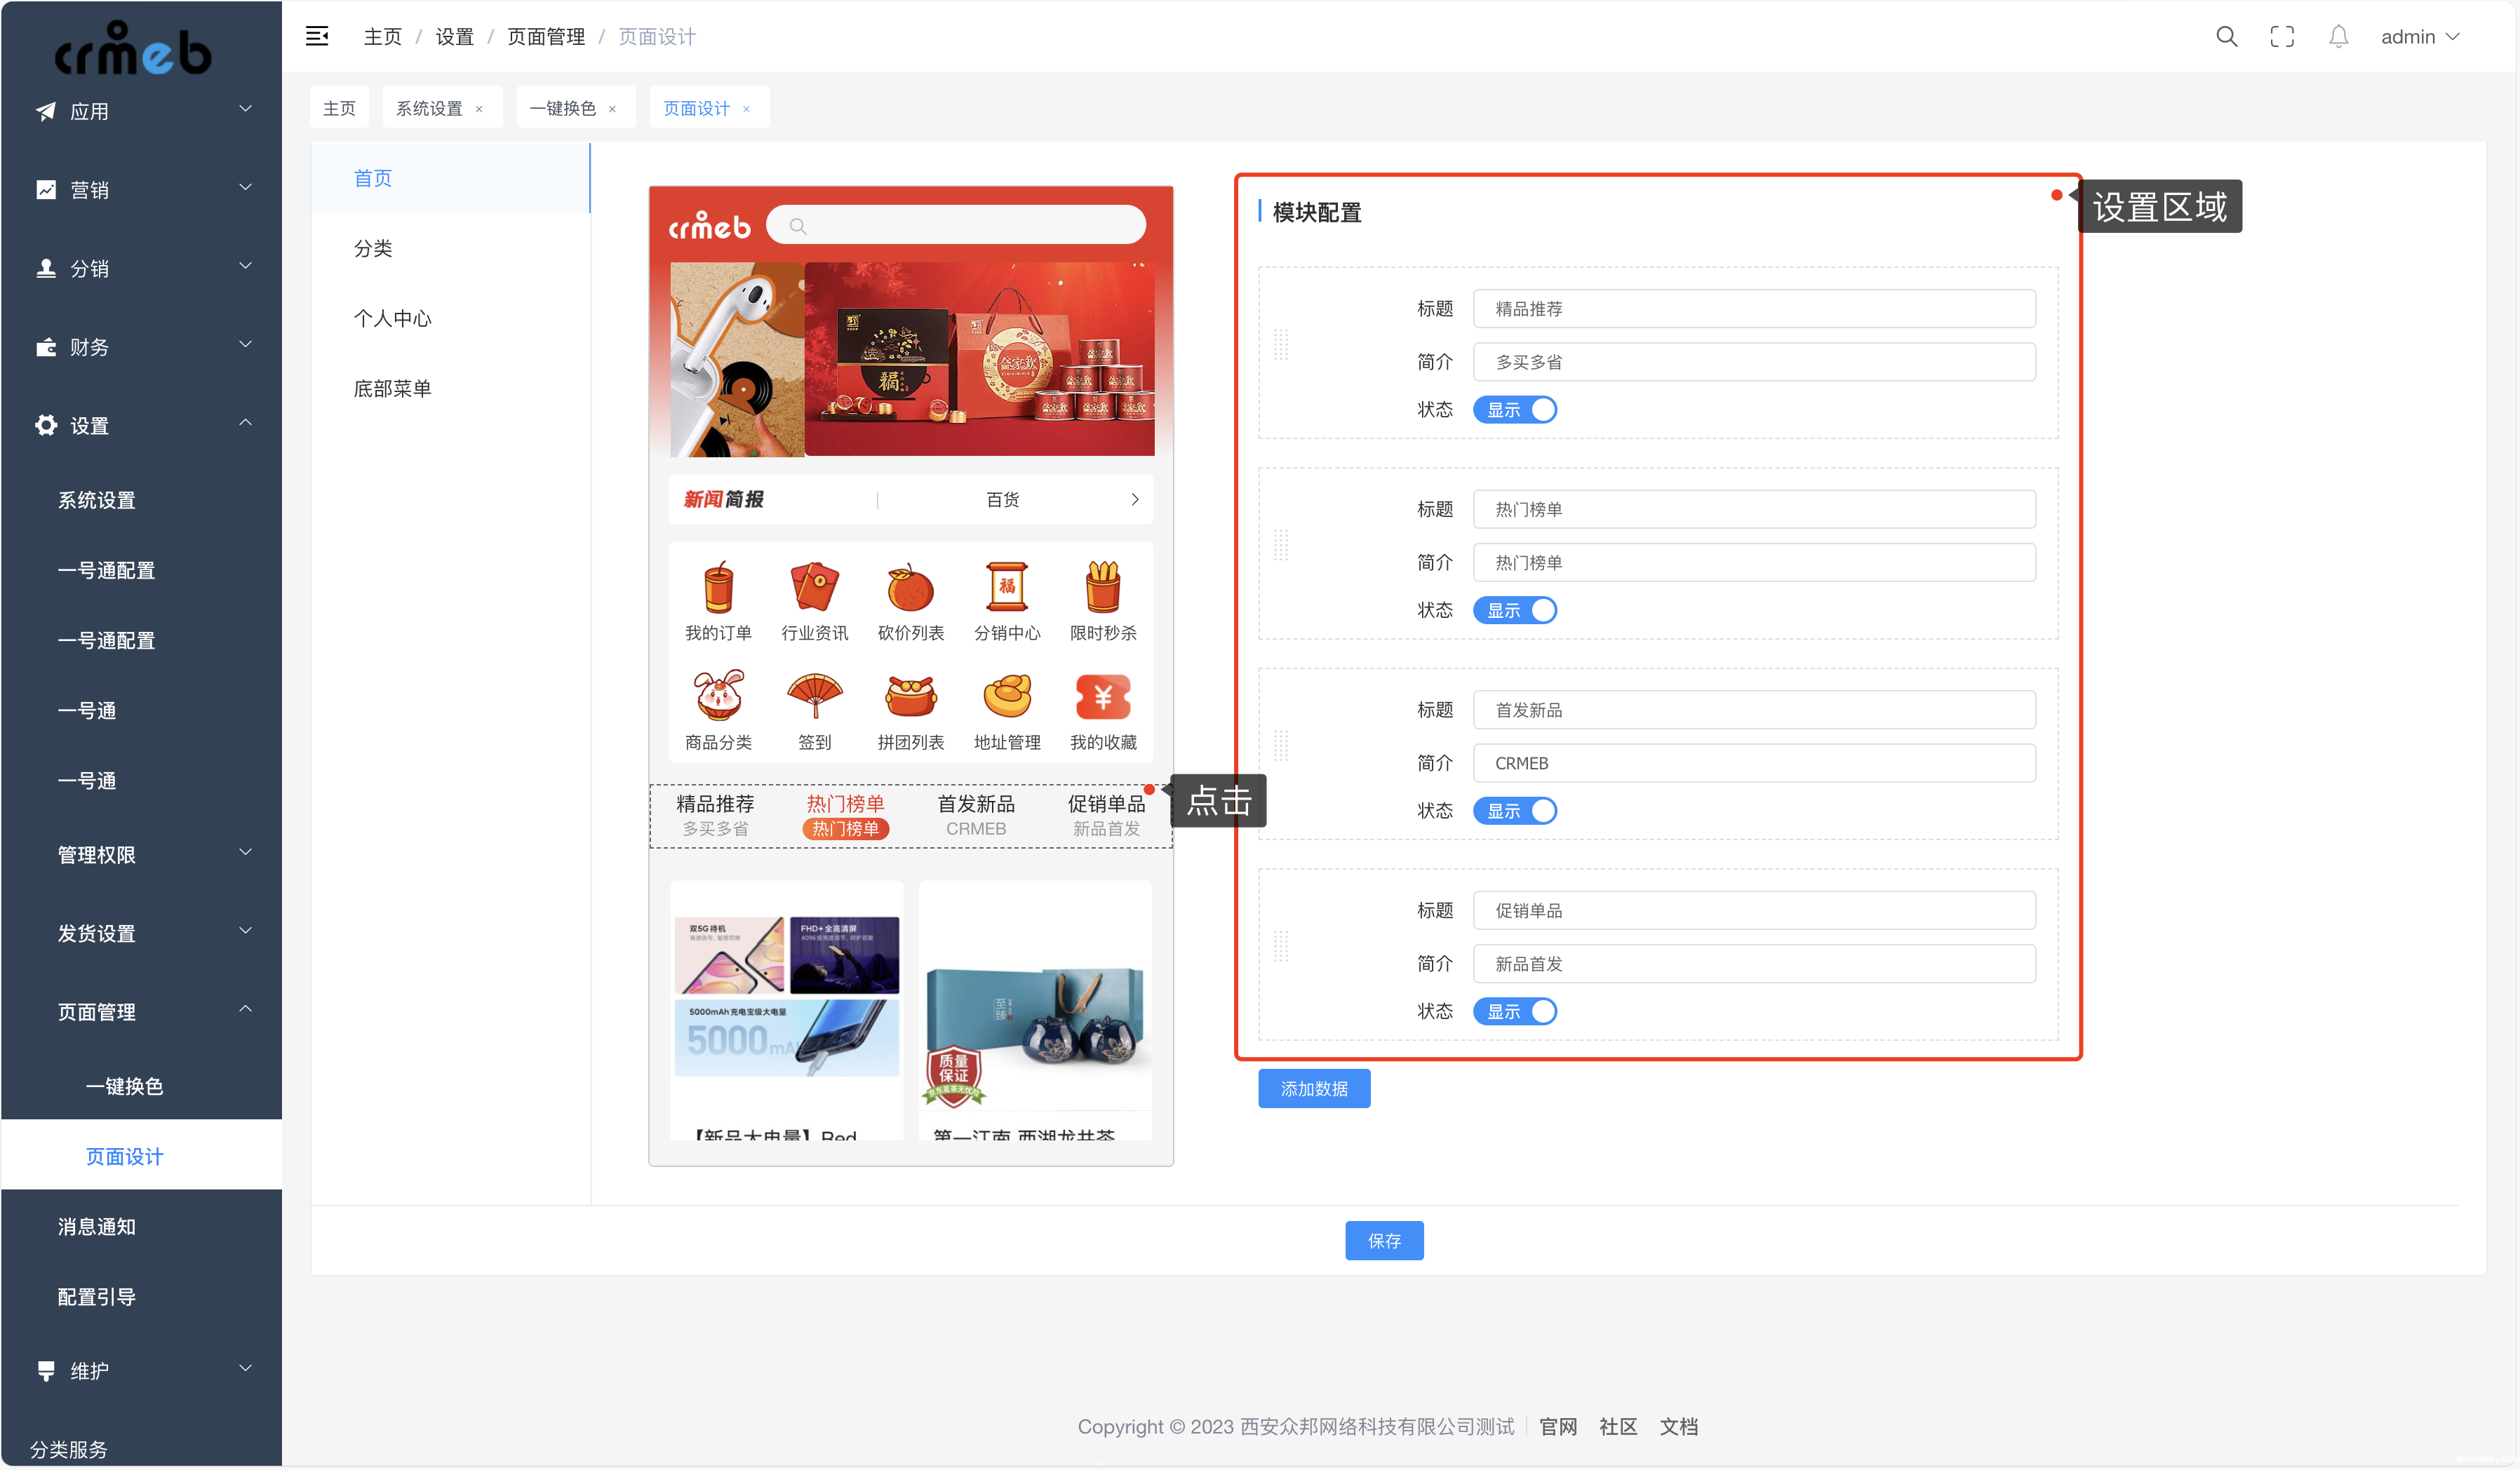Click drag handle of 精品推荐 module
This screenshot has width=2520, height=1470.
[1281, 346]
